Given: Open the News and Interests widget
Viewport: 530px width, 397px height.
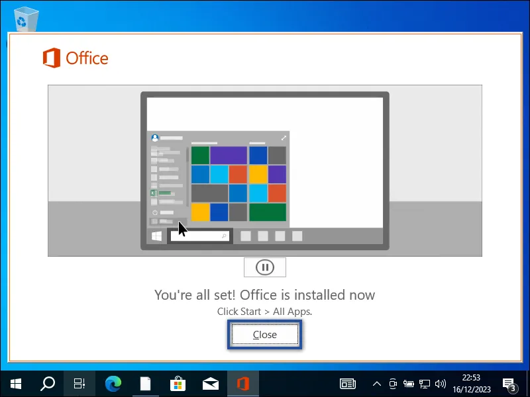Looking at the screenshot, I should (348, 384).
